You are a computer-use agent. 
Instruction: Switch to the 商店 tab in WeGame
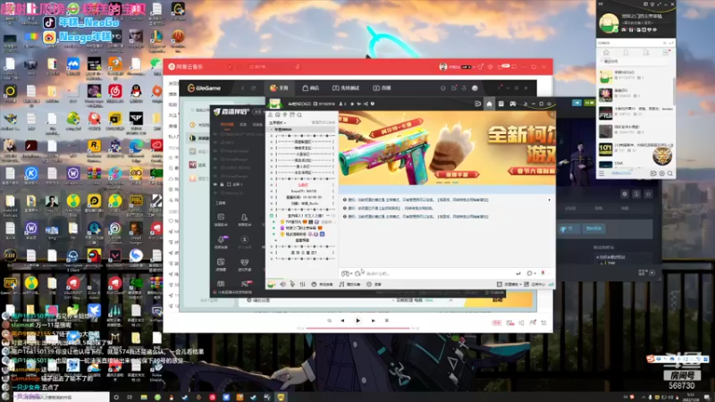(310, 88)
